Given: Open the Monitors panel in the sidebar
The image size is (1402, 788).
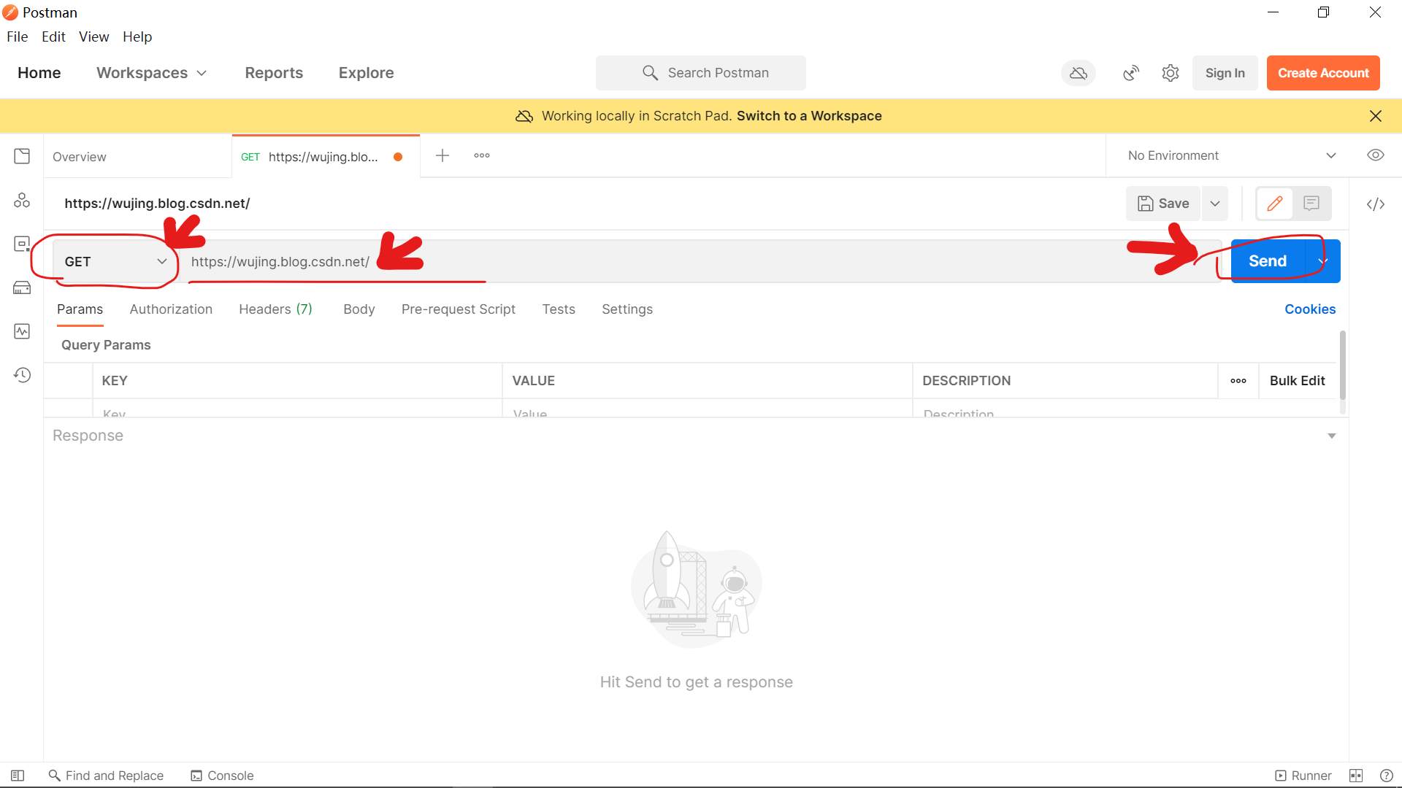Looking at the screenshot, I should 22,331.
